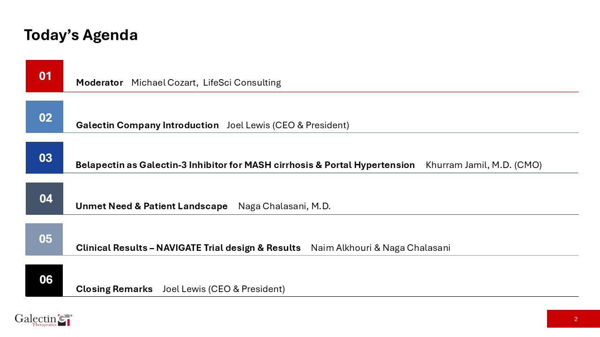Click "Unmet Need & Patient Landscape" item
The width and height of the screenshot is (600, 337).
tap(151, 206)
